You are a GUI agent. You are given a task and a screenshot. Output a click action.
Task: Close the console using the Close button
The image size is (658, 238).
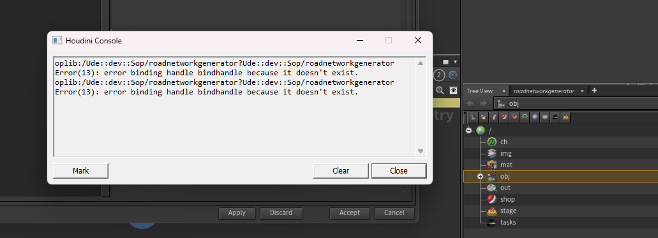tap(399, 171)
